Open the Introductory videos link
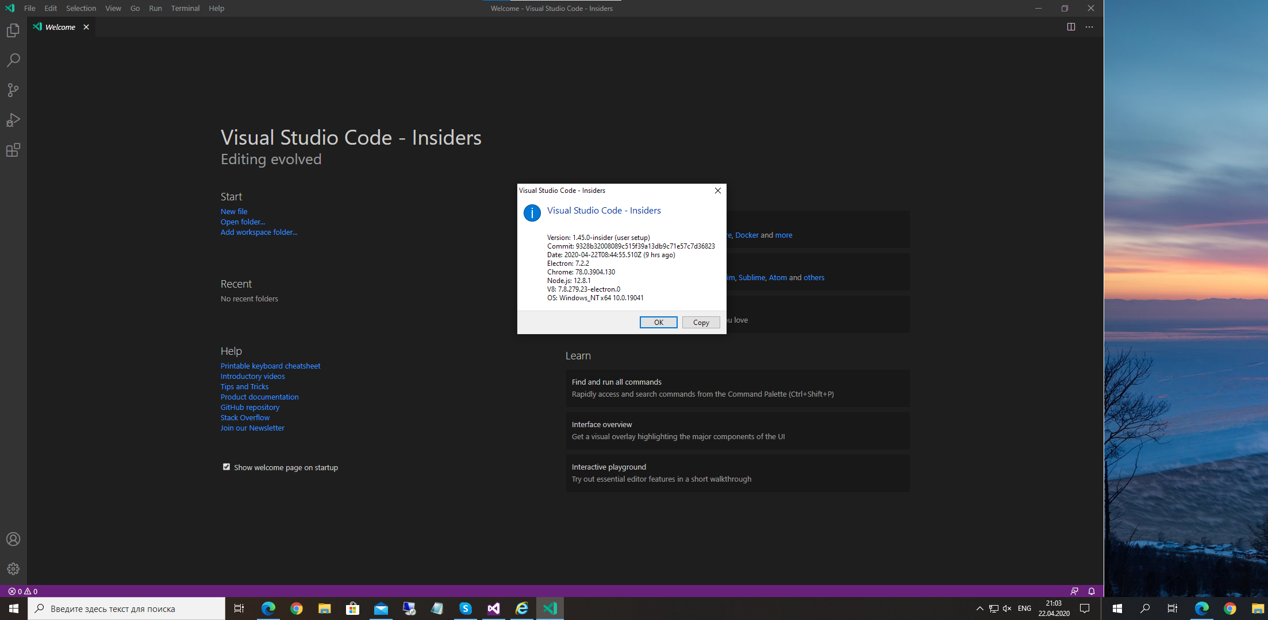The height and width of the screenshot is (620, 1268). click(x=253, y=376)
